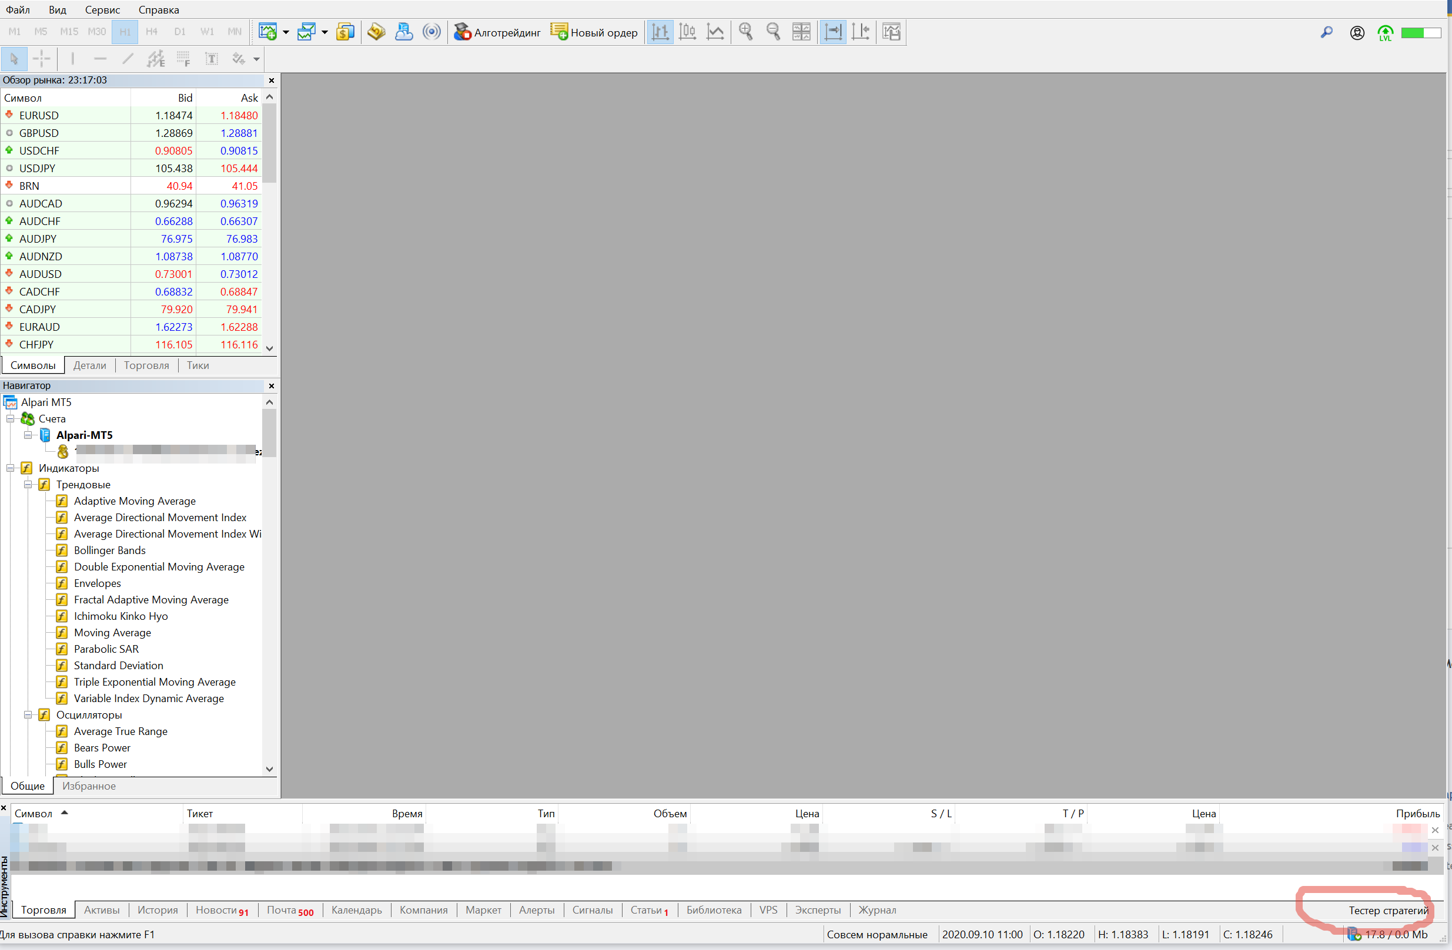This screenshot has height=950, width=1452.
Task: Toggle the chart shift icon
Action: [x=860, y=32]
